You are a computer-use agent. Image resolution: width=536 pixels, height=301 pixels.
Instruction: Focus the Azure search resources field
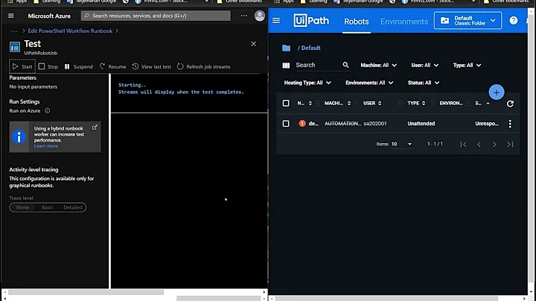tap(156, 16)
